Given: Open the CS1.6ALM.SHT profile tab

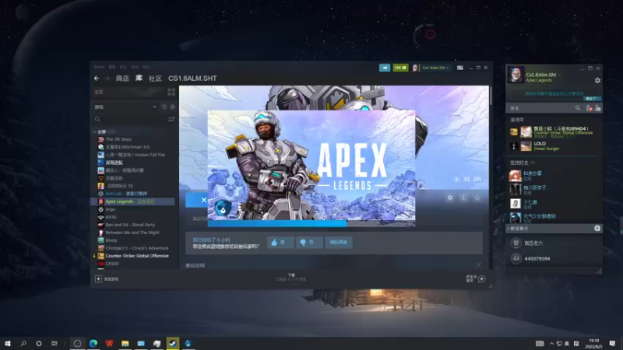Looking at the screenshot, I should tap(192, 79).
